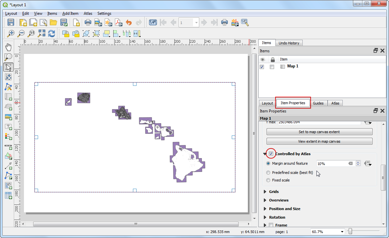Viewport: 389px width, 238px height.
Task: Click the Set to map canvas extent button
Action: (319, 132)
